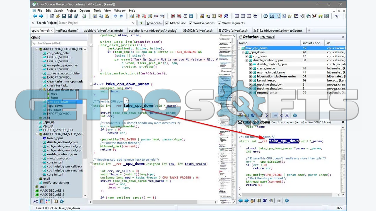Click the circled P project toolbar icon
Screen dimensions: 376x211
point(266,16)
